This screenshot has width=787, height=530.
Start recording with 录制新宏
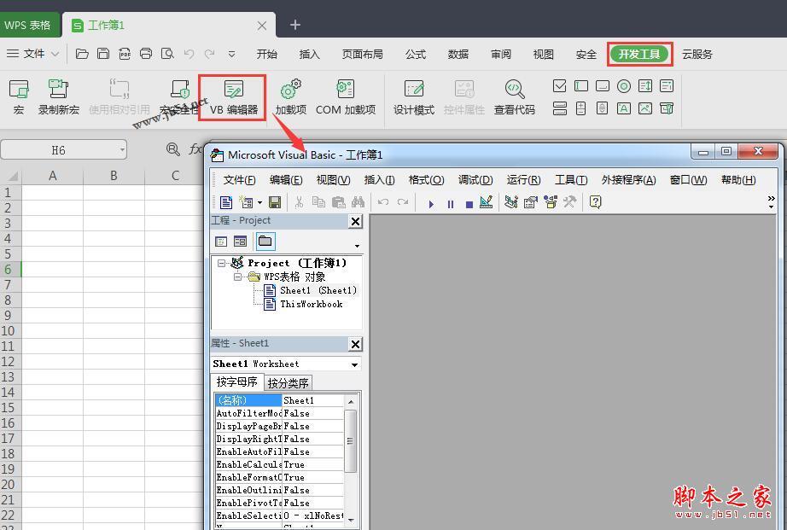point(59,96)
